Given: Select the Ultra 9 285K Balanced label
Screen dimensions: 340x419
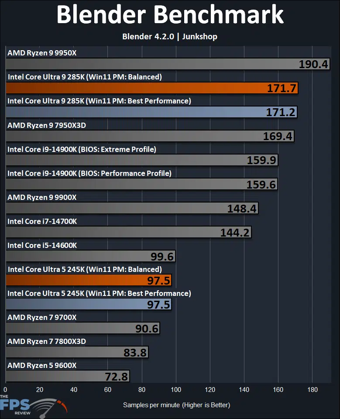Looking at the screenshot, I should click(85, 77).
